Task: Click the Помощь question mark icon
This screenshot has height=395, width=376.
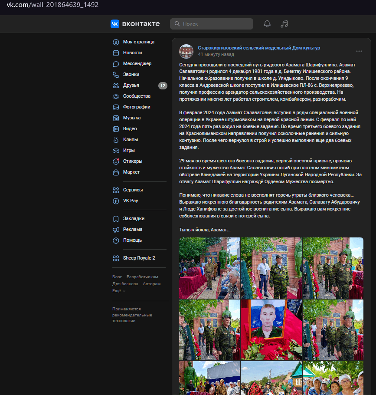Action: tap(116, 240)
